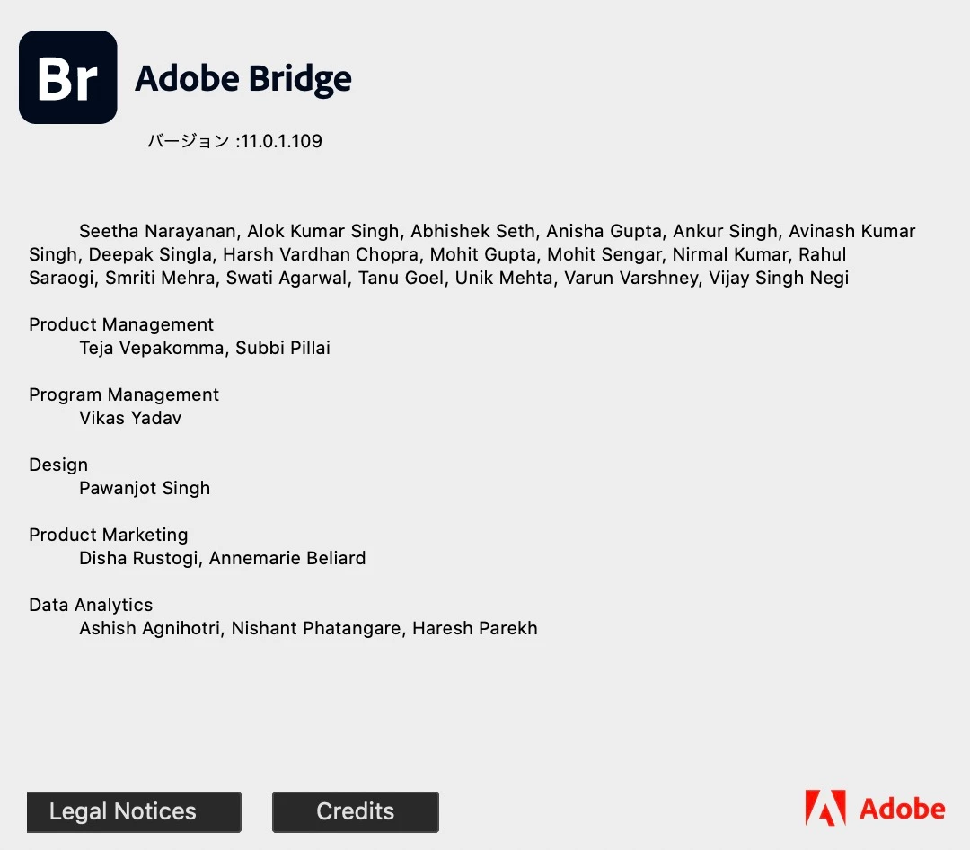Click the names Teja Vepakomma, Subbi Pillai
Screen dimensions: 970x850
pyautogui.click(x=205, y=348)
